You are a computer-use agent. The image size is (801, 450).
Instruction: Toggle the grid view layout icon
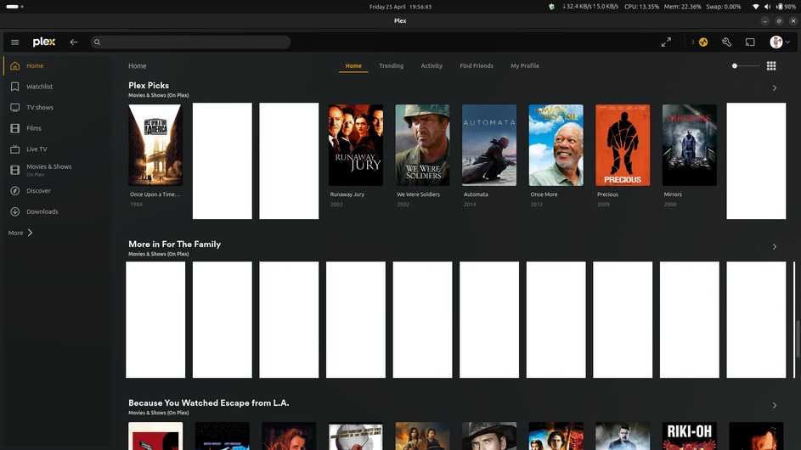coord(771,66)
